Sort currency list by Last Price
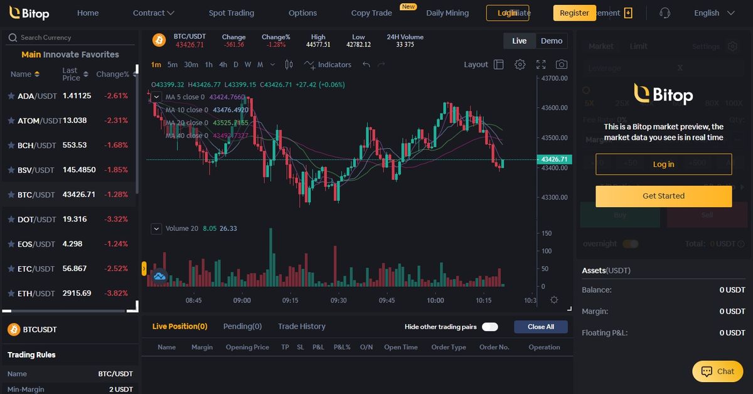The width and height of the screenshot is (753, 394). click(75, 74)
